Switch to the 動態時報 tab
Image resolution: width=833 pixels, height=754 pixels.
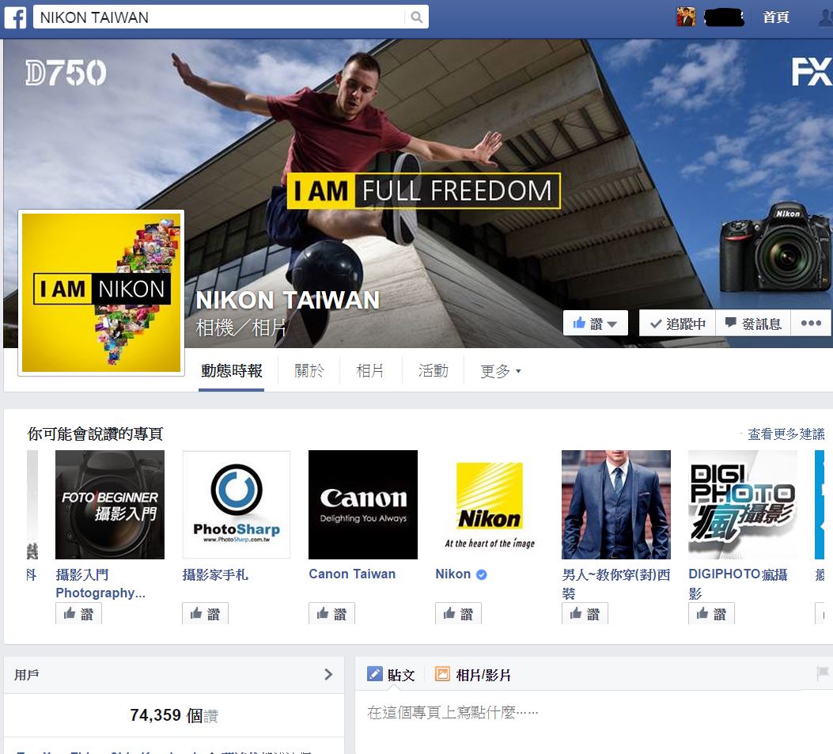click(x=232, y=371)
